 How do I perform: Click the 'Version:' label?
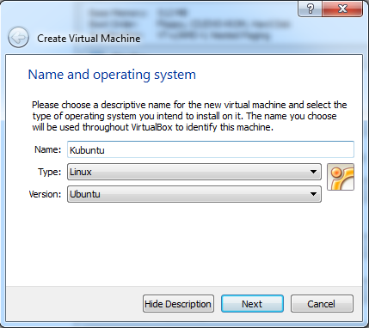pos(45,194)
